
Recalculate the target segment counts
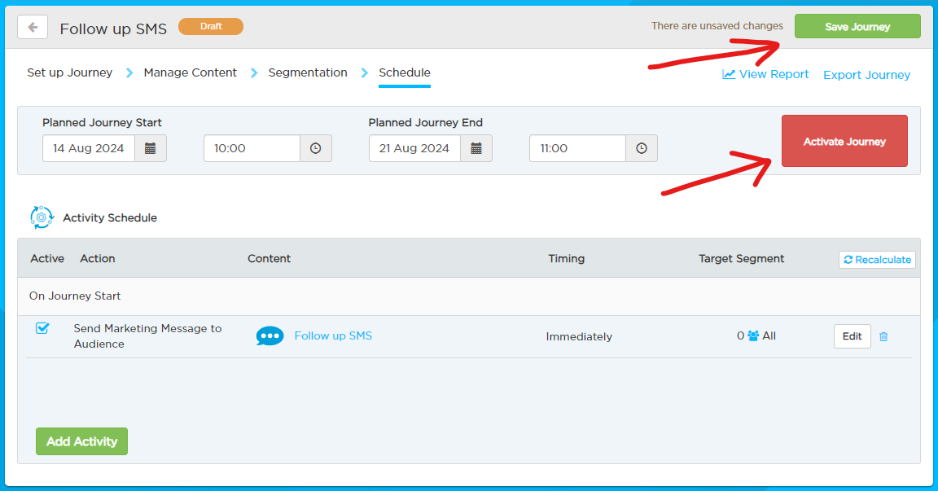(x=877, y=260)
